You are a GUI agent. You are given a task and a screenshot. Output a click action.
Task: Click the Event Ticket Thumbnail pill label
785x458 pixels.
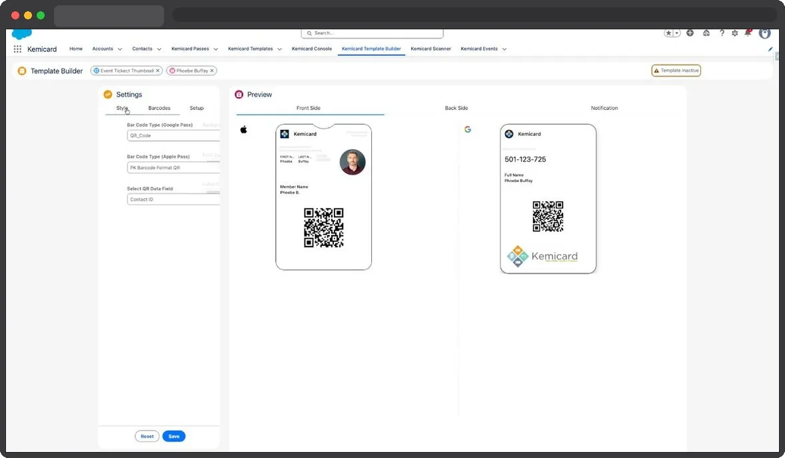pos(127,71)
